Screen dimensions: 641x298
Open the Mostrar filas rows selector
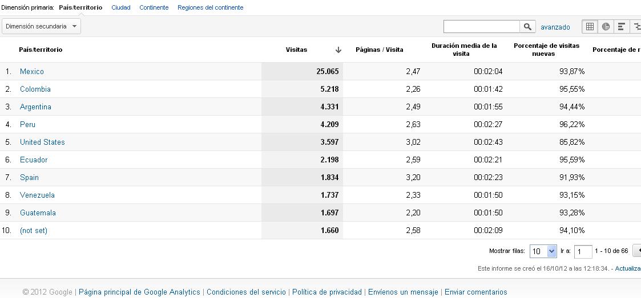point(543,251)
